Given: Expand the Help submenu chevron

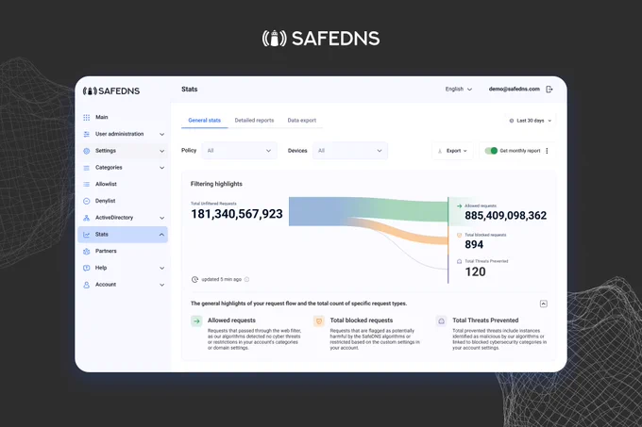Looking at the screenshot, I should pyautogui.click(x=162, y=269).
